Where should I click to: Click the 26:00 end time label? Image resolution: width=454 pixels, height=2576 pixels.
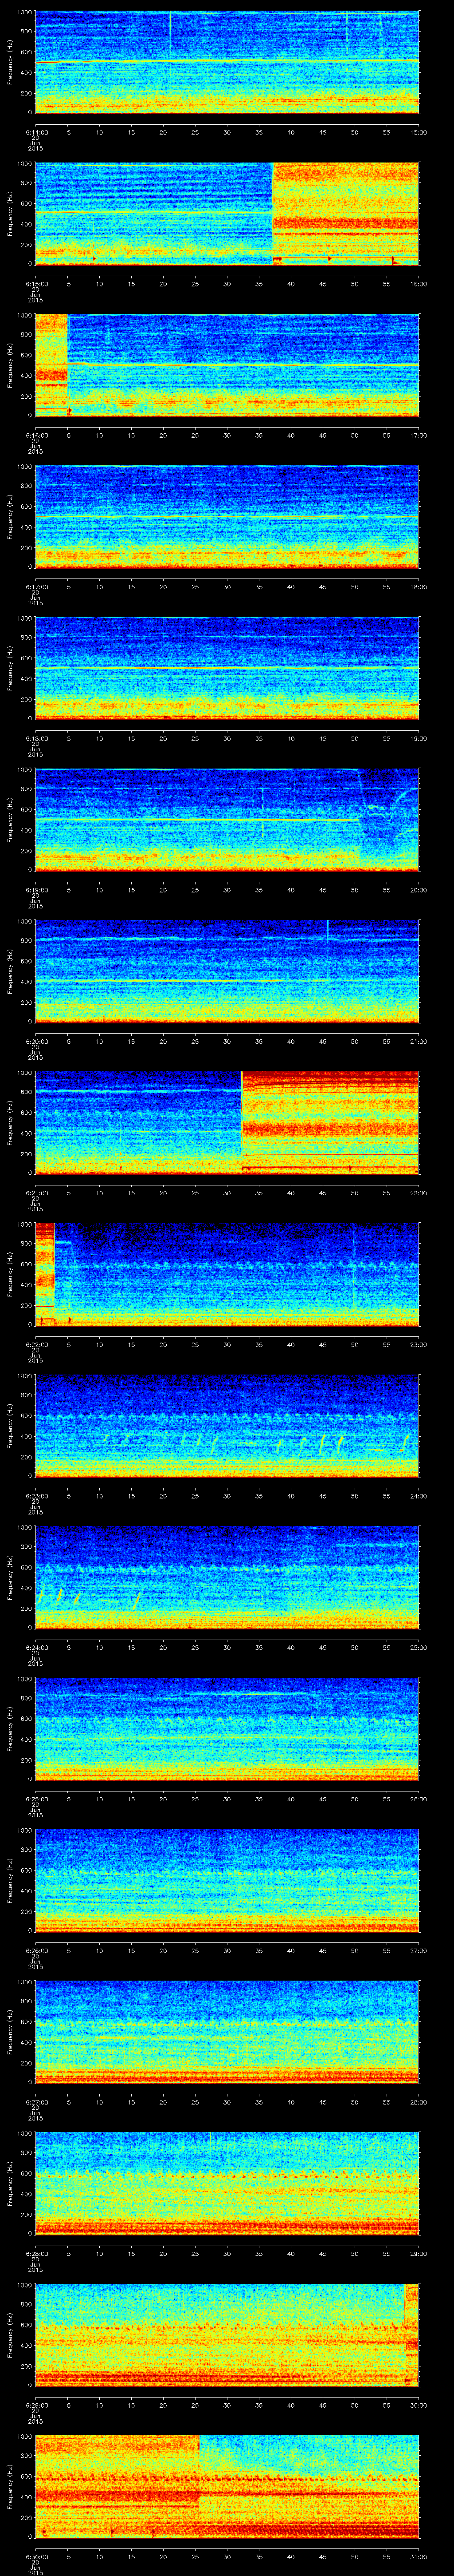tap(419, 1798)
